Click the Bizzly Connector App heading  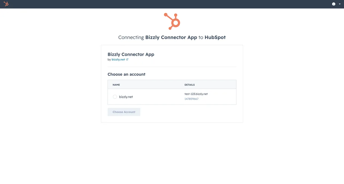[x=131, y=54]
